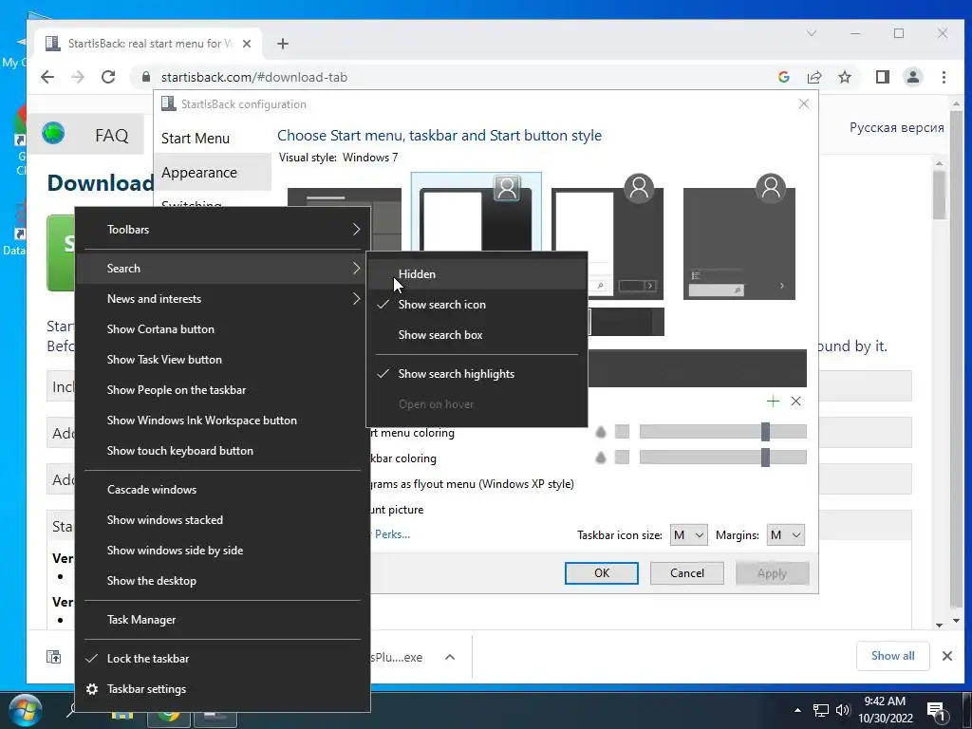Close the Chrome download bar
The height and width of the screenshot is (729, 972).
coord(946,655)
